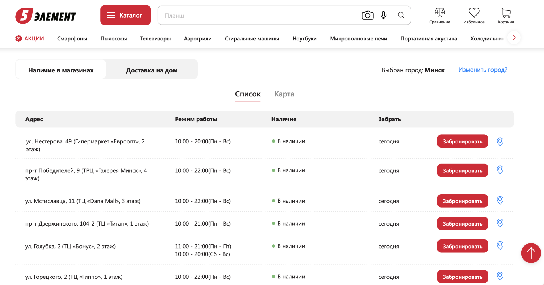The width and height of the screenshot is (544, 285).
Task: Click Изменить город link
Action: tap(483, 70)
